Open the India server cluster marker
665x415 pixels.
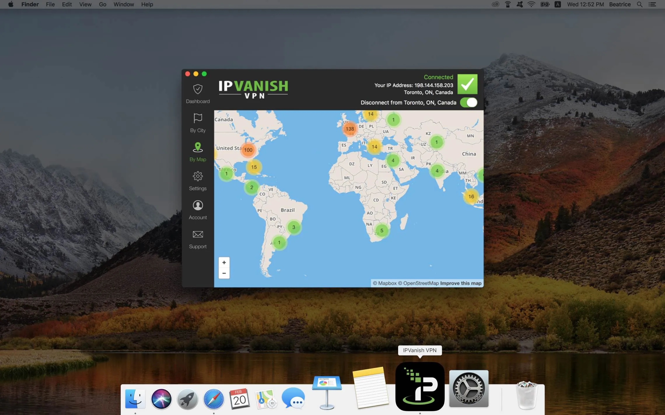click(437, 171)
